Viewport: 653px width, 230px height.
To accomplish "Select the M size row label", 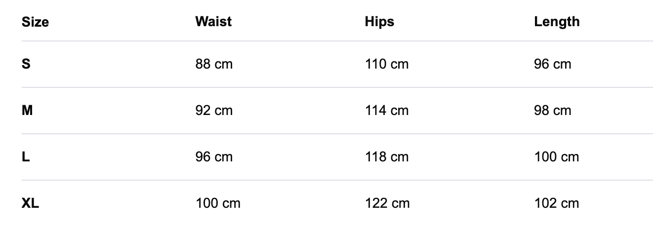I will (x=27, y=111).
